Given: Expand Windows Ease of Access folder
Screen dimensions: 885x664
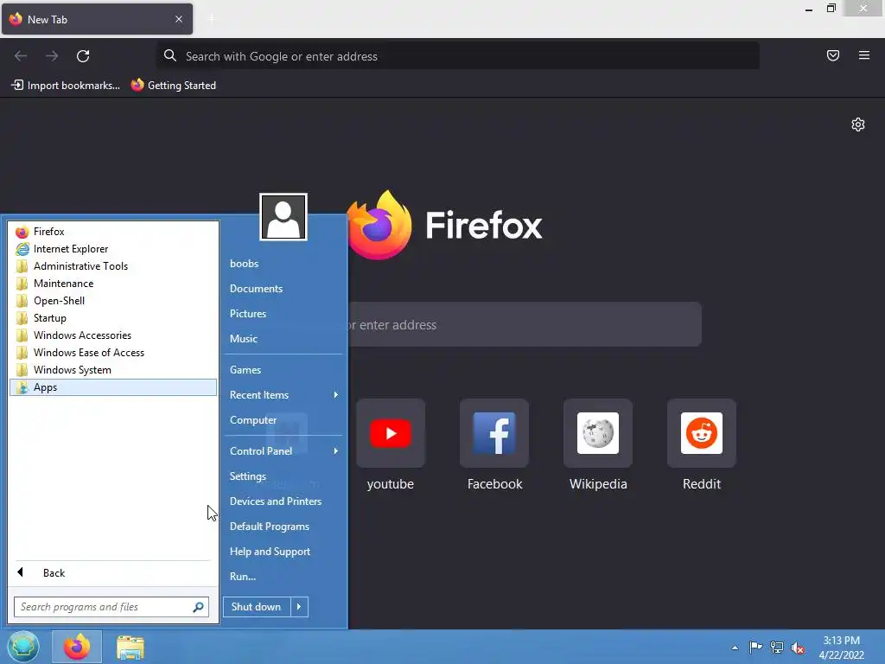Looking at the screenshot, I should (x=113, y=353).
